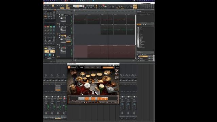Image resolution: width=217 pixels, height=122 pixels.
Task: Open the Search tab in EZdrummer
Action: click(x=93, y=67)
